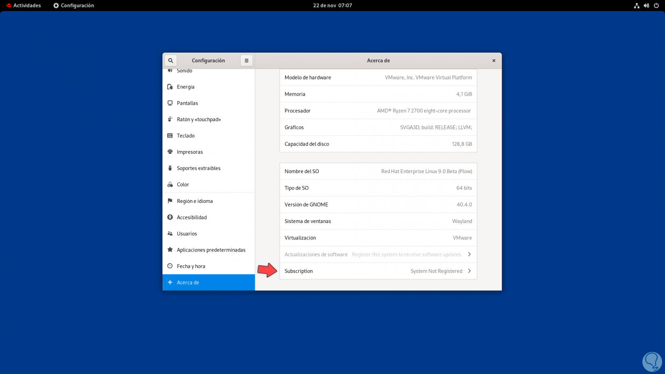Click the Energía power icon

(x=170, y=87)
